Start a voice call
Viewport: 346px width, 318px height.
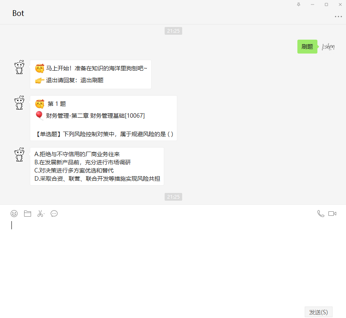coord(321,213)
